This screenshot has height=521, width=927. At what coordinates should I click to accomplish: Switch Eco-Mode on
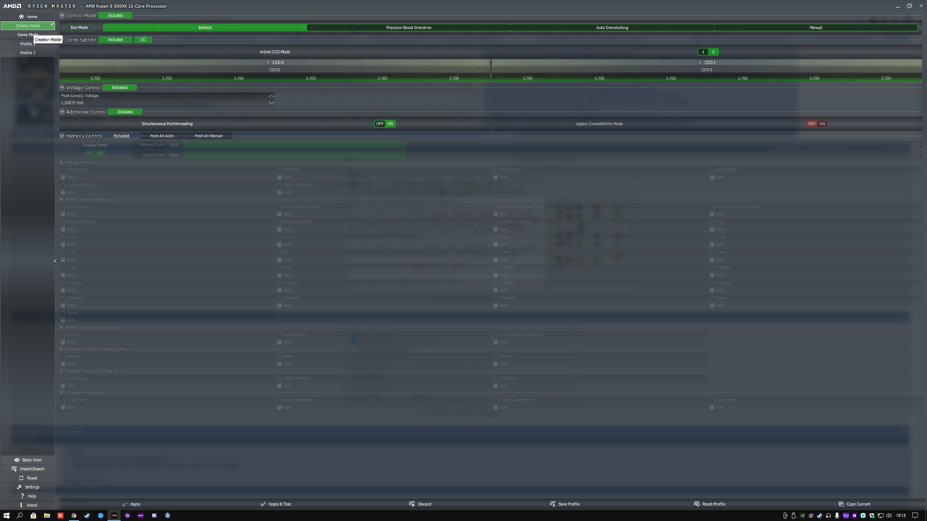79,27
